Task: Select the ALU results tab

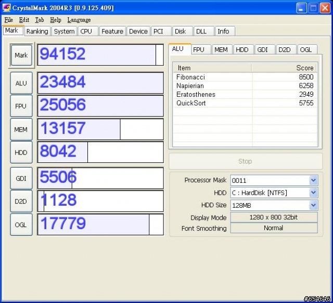Action: coord(180,49)
